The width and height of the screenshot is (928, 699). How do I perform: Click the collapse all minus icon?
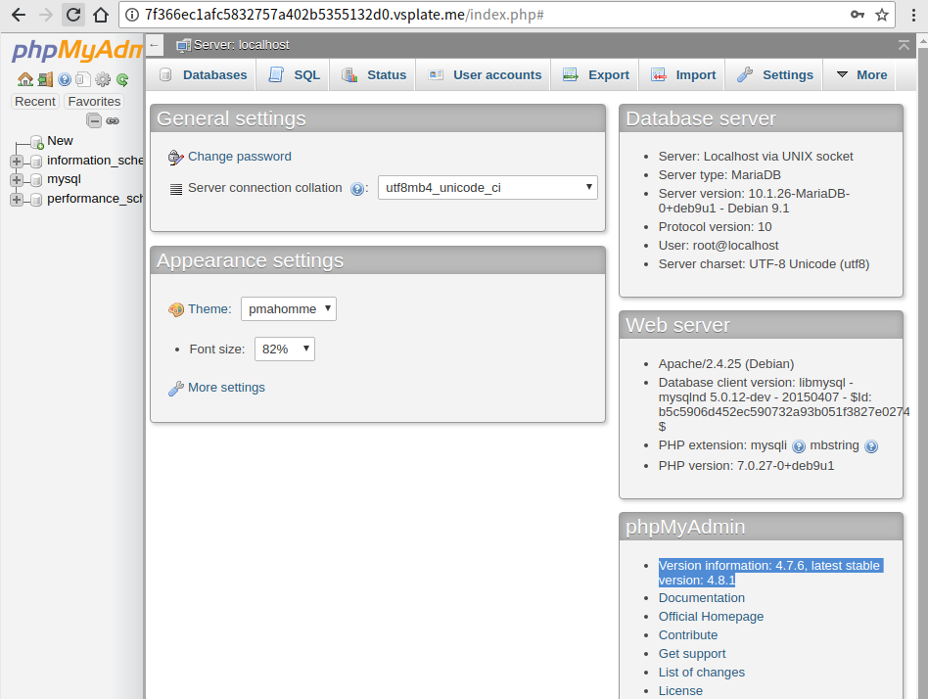pos(94,120)
